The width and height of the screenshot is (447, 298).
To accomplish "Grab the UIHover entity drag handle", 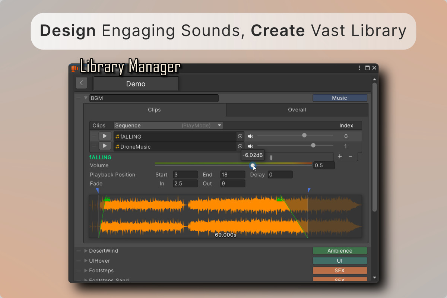I will [79, 261].
